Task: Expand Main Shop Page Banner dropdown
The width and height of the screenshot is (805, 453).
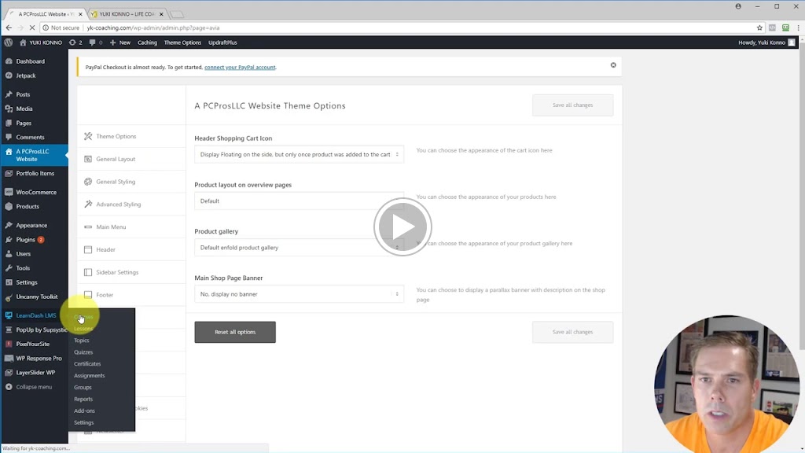Action: click(x=300, y=294)
